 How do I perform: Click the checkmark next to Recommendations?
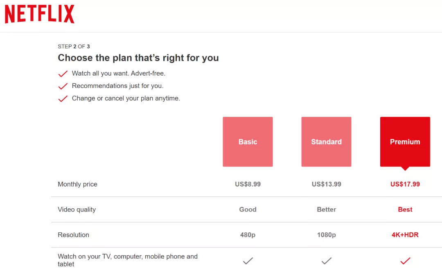63,86
